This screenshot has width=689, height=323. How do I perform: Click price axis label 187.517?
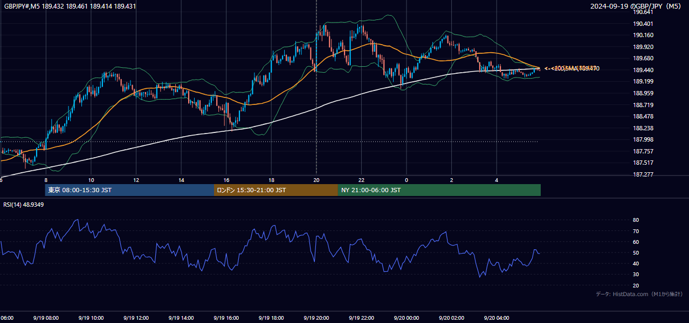coord(644,163)
